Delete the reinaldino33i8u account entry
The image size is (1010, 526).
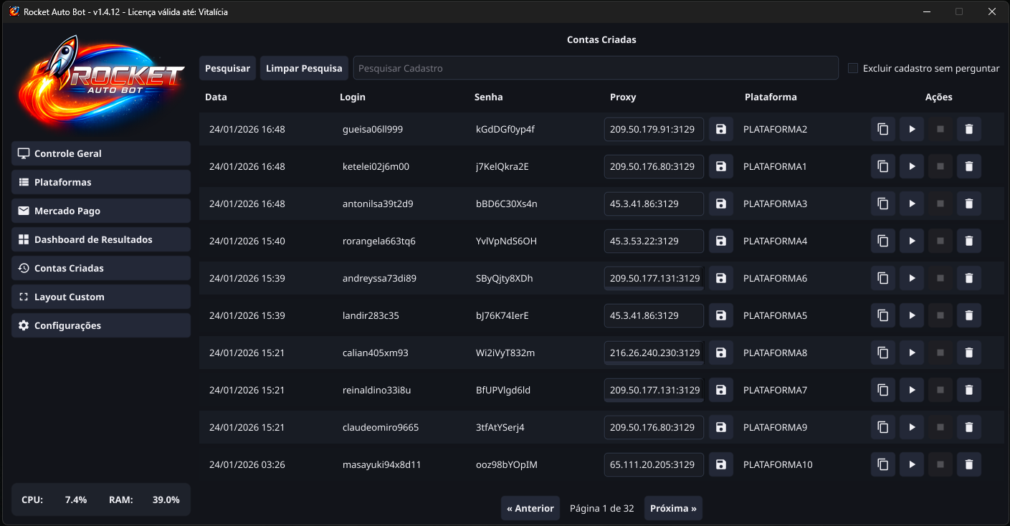tap(969, 391)
